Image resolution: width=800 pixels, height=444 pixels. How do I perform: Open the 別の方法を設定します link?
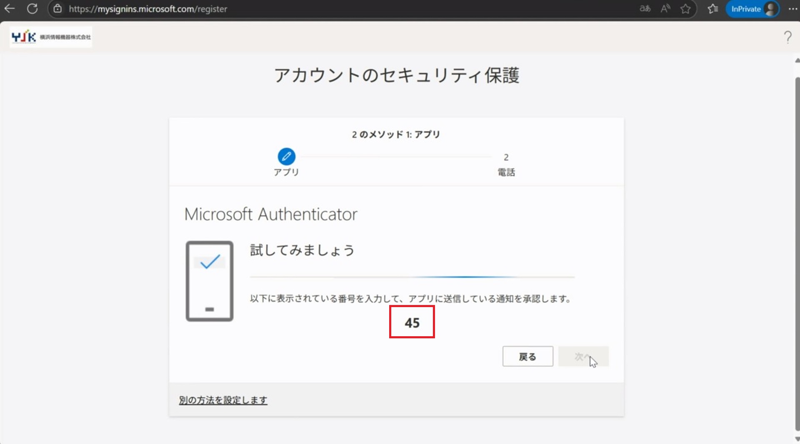[223, 400]
